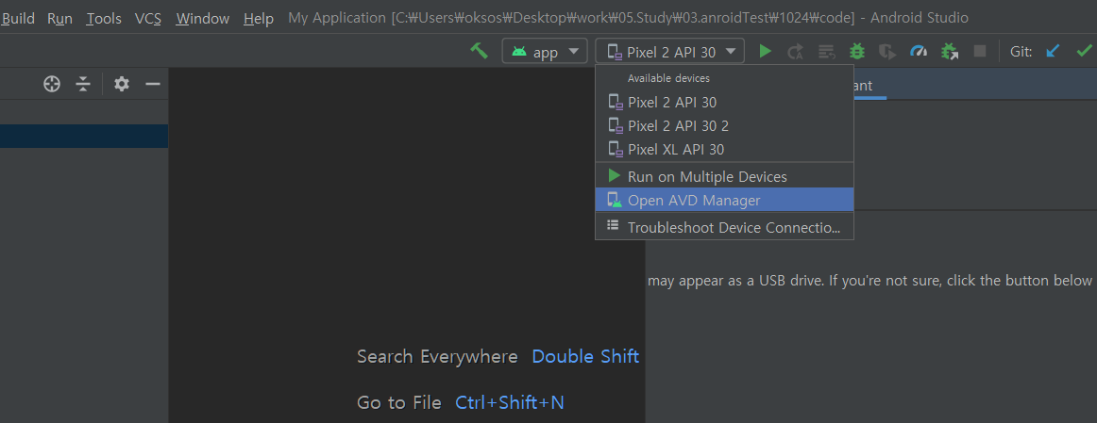Select Pixel 2 API 30 from available devices
This screenshot has width=1097, height=423.
click(724, 103)
